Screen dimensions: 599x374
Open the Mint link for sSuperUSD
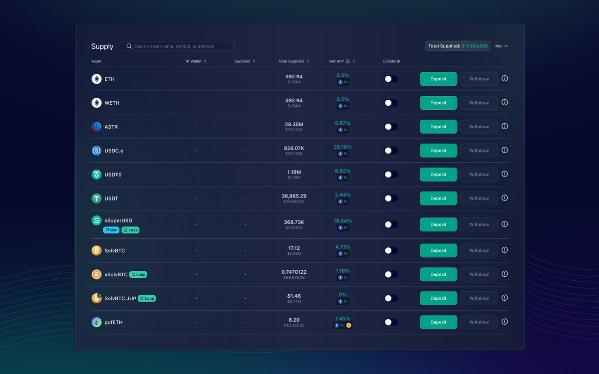(111, 230)
